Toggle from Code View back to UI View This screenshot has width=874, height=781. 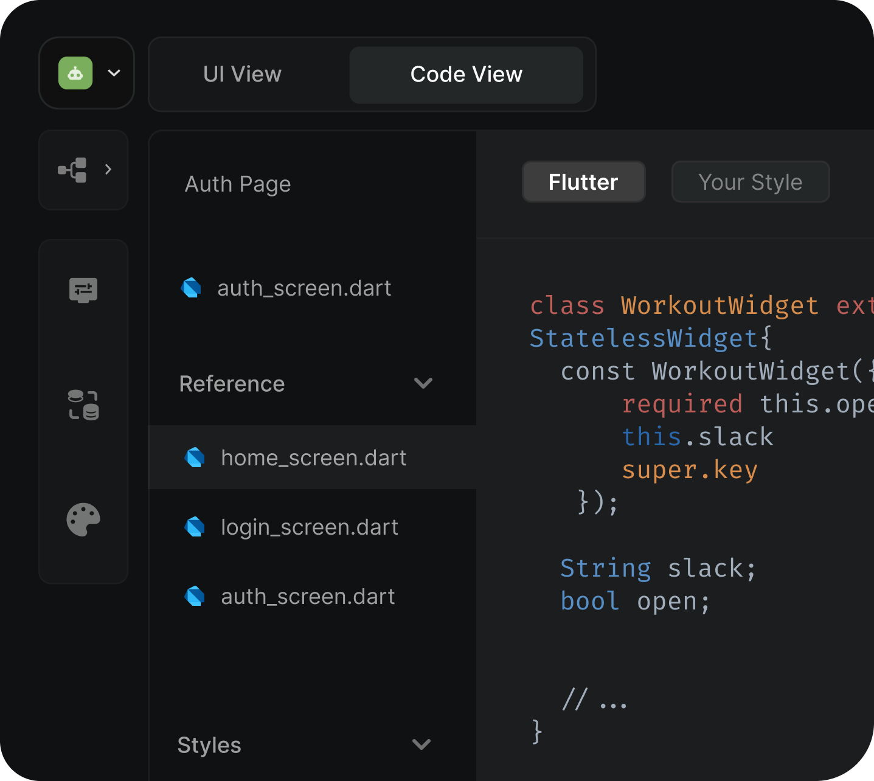(x=242, y=74)
